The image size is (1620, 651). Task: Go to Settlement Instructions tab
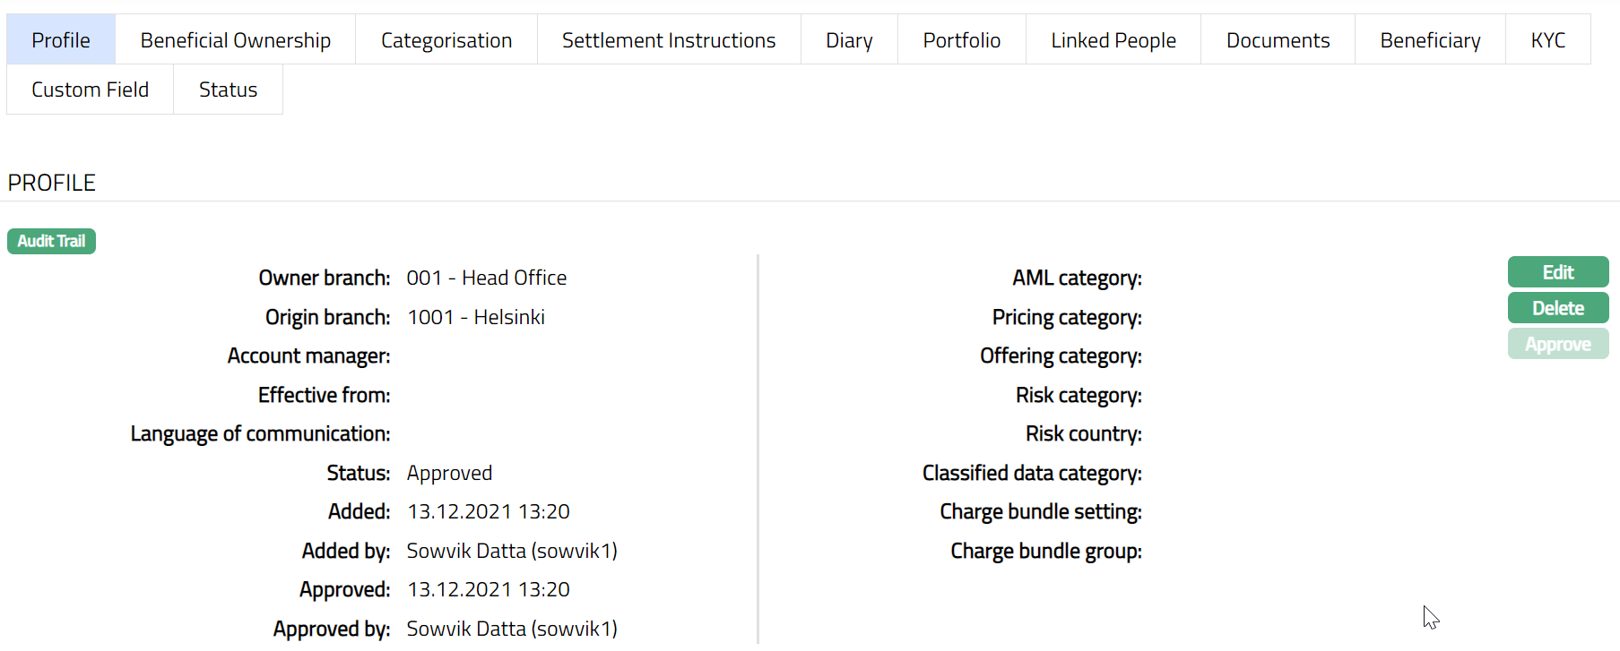[668, 40]
